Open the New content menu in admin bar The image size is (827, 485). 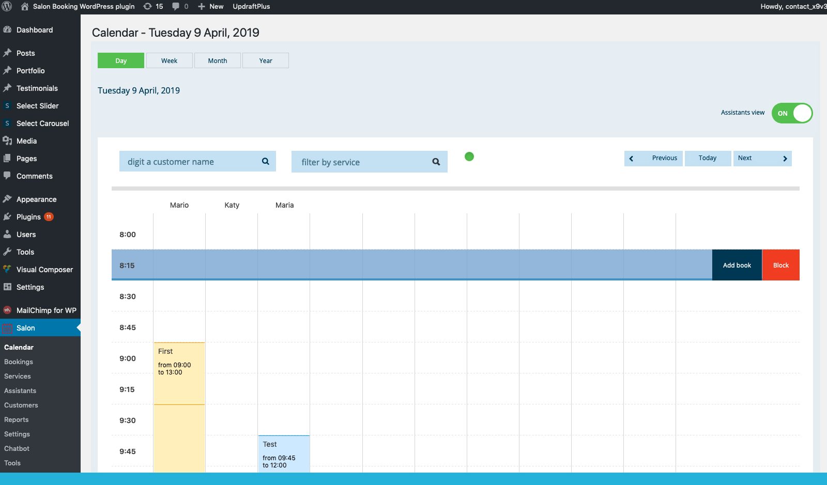(211, 7)
